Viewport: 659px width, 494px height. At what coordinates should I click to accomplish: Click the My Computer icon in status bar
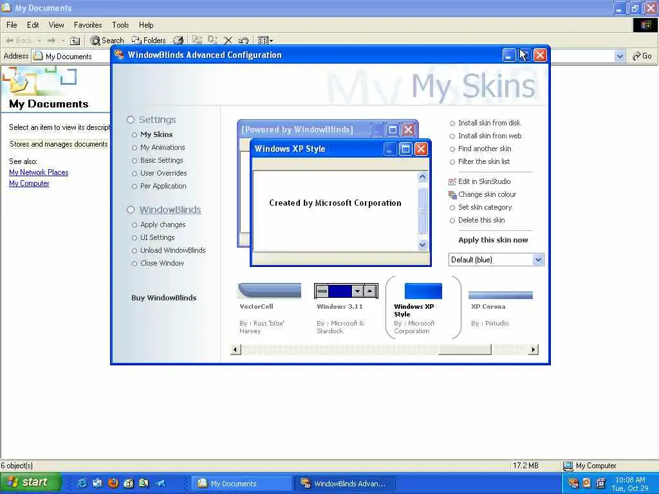tap(568, 466)
